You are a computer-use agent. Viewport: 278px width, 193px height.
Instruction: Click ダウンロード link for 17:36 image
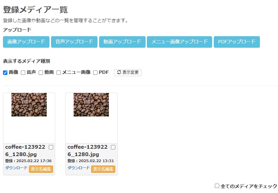point(16,168)
